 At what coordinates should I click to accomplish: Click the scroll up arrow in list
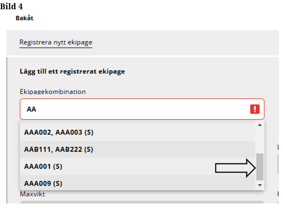(260, 125)
